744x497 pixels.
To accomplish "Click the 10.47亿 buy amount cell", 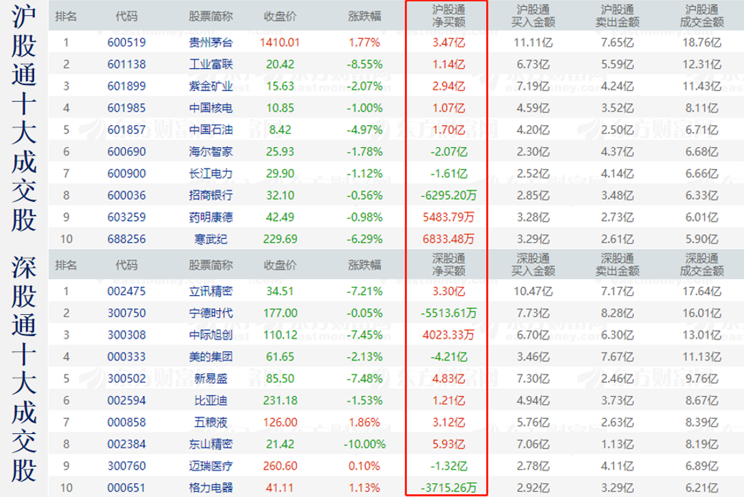I will (x=533, y=291).
